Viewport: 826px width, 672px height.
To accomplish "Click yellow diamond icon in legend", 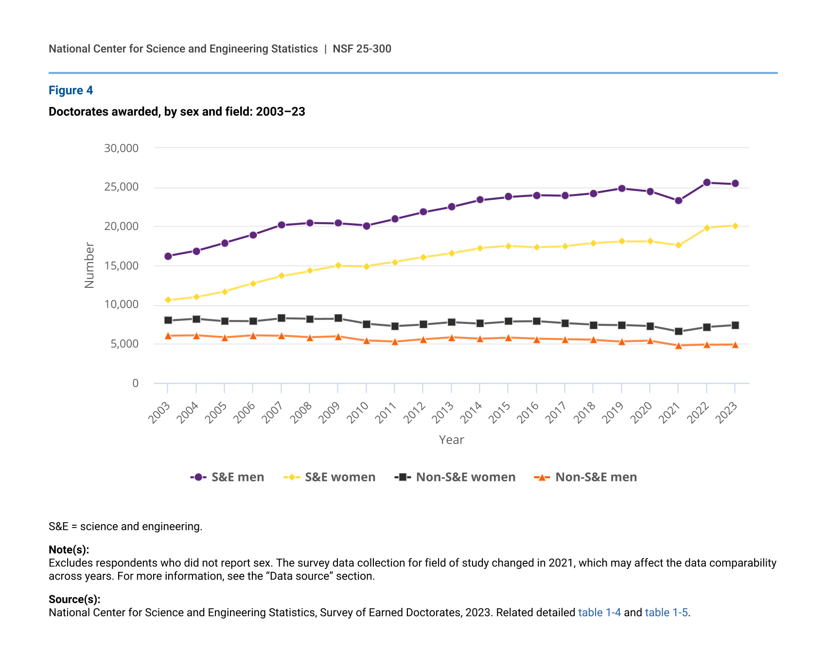I will pyautogui.click(x=292, y=477).
